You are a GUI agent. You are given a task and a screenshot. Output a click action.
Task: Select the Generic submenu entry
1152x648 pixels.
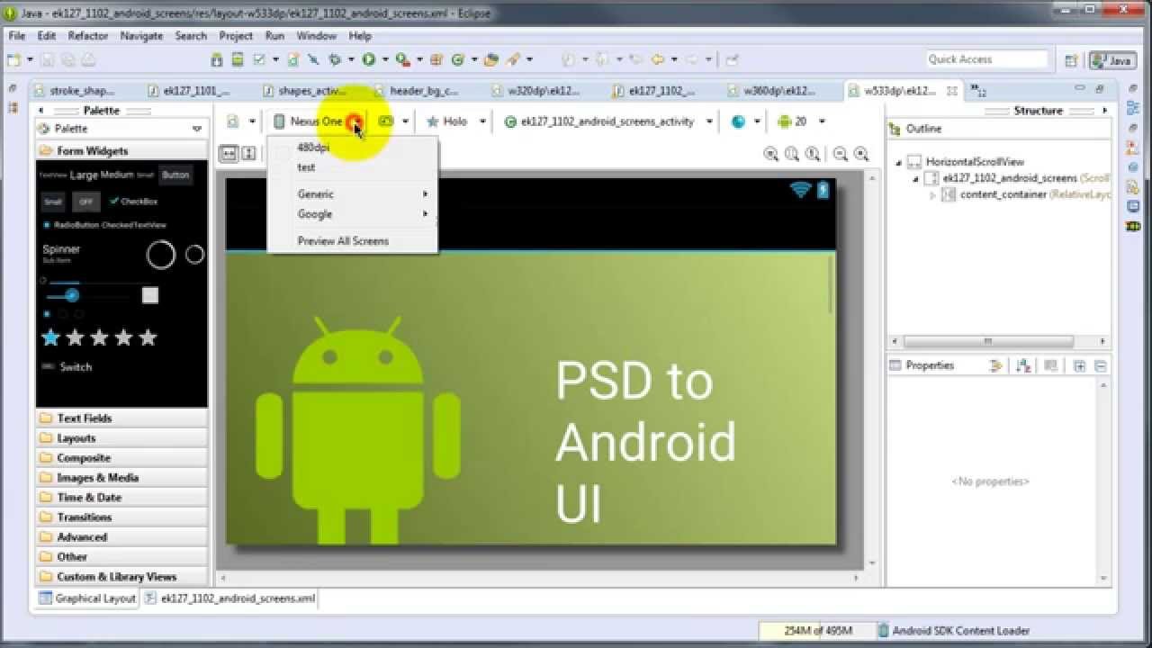[352, 194]
